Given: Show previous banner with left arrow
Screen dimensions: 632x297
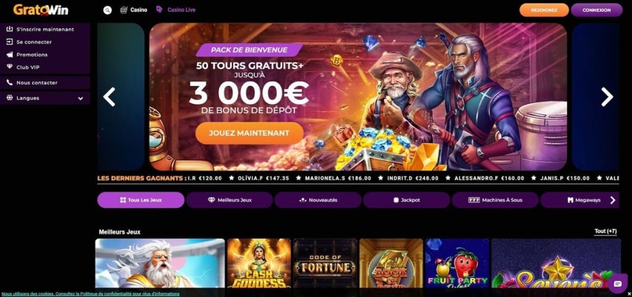Looking at the screenshot, I should [x=109, y=97].
